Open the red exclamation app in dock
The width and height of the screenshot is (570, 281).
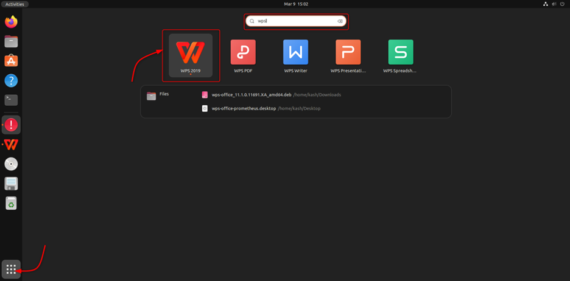(x=12, y=125)
